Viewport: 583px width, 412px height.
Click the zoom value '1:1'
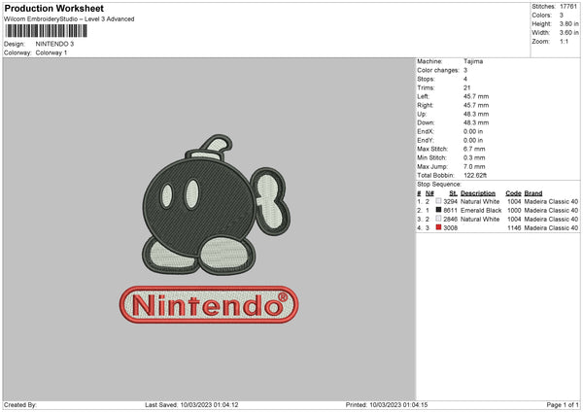564,41
